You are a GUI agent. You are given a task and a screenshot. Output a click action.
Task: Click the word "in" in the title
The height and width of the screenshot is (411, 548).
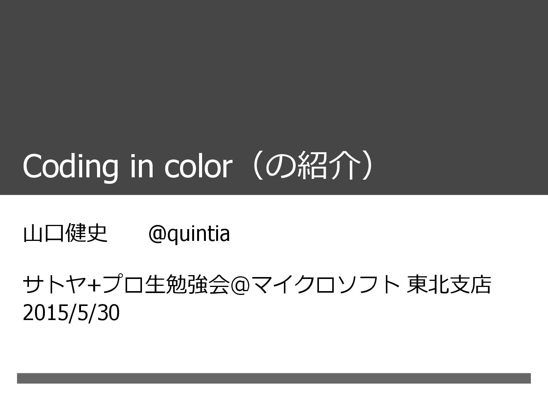tap(141, 166)
